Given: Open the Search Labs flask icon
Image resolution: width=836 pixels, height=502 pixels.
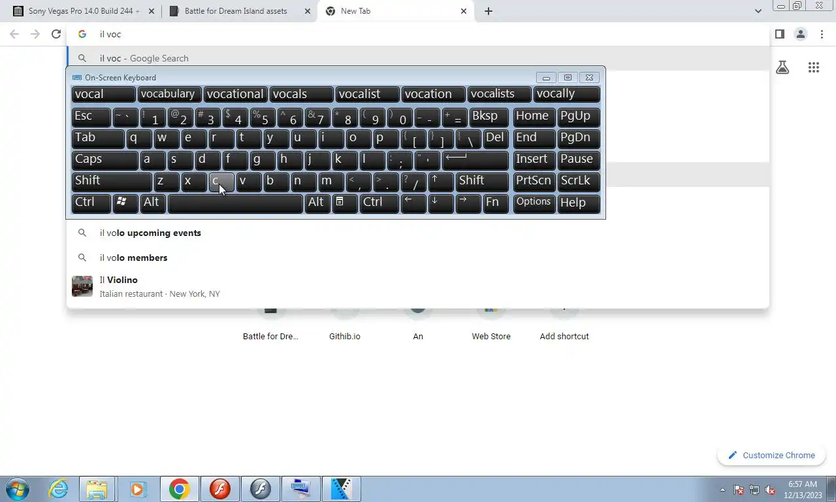Looking at the screenshot, I should click(x=782, y=67).
